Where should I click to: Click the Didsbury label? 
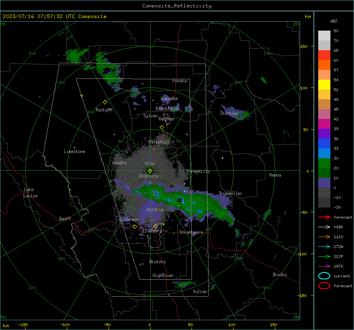148,176
